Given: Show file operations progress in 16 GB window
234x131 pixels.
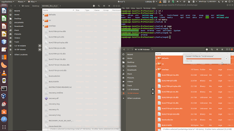Looking at the screenshot, I should (x=207, y=49).
